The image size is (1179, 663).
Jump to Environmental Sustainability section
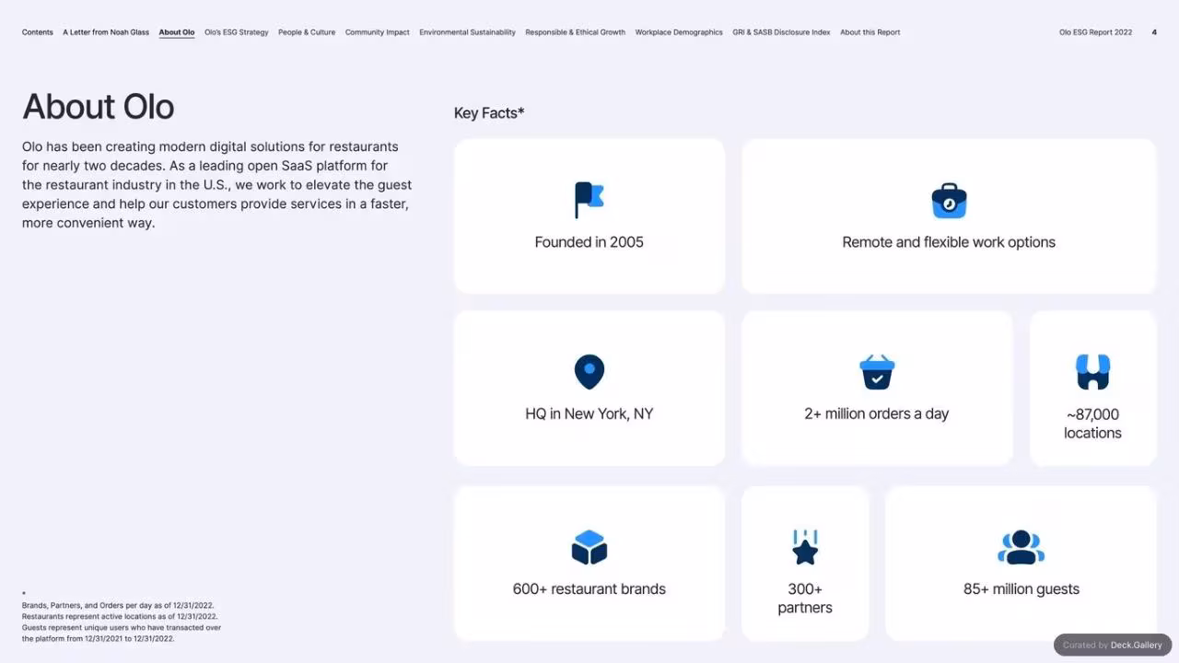(x=468, y=32)
